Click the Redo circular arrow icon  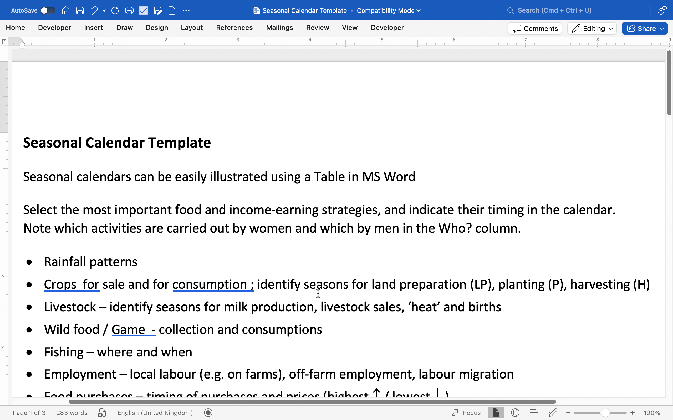tap(115, 10)
